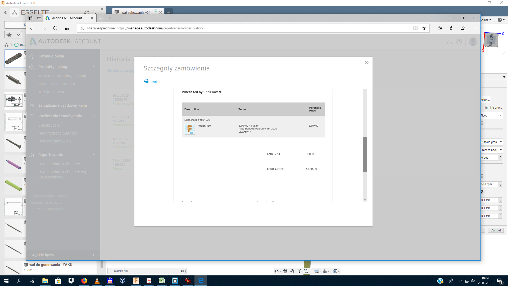Screen dimensions: 508x286
Task: Open first threaded shaft thumbnail in data panel
Action: [x=13, y=58]
